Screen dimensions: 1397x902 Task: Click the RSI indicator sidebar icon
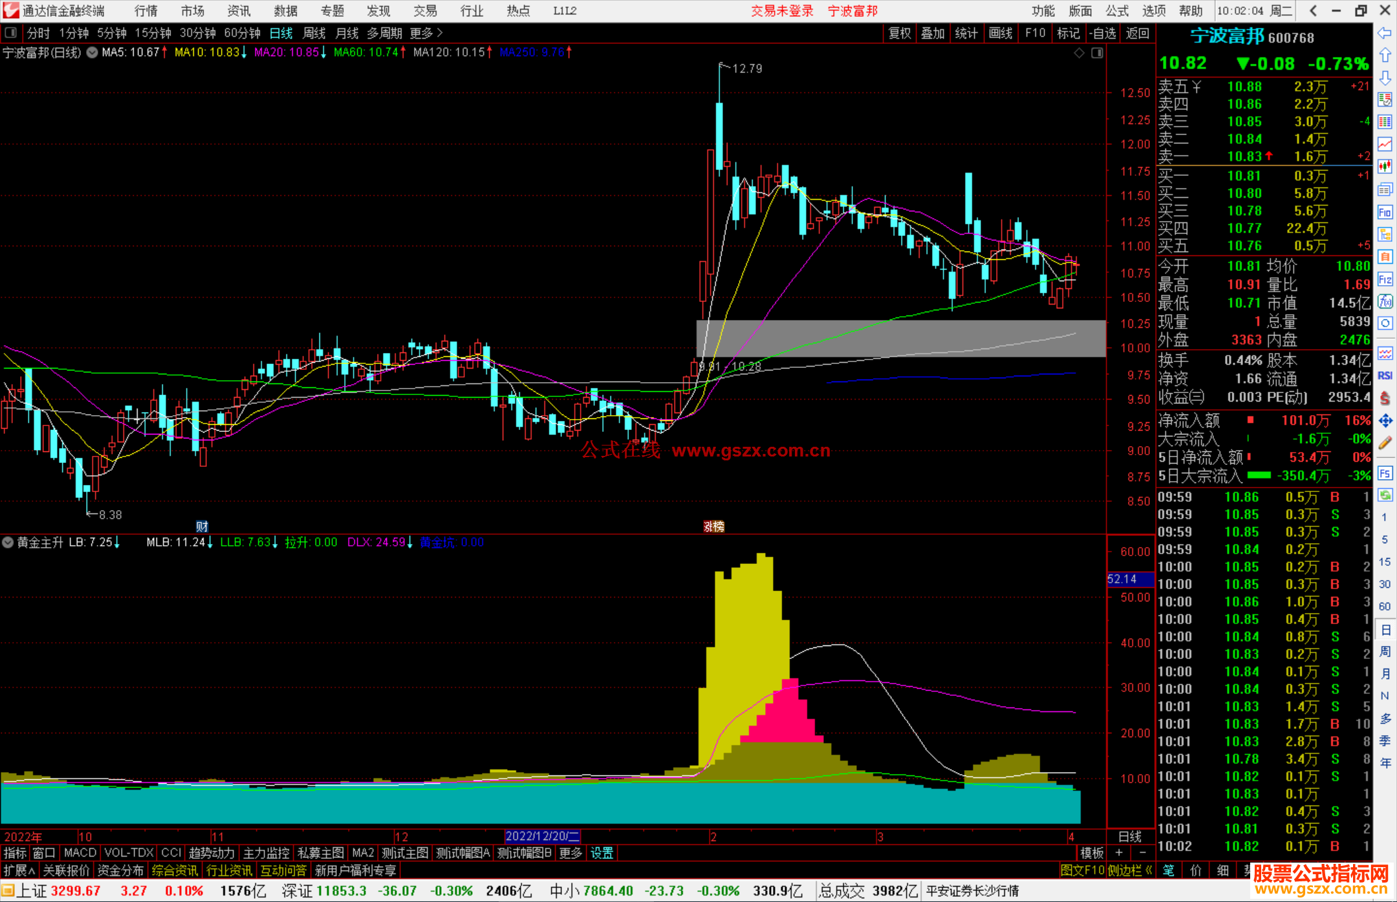[1385, 375]
